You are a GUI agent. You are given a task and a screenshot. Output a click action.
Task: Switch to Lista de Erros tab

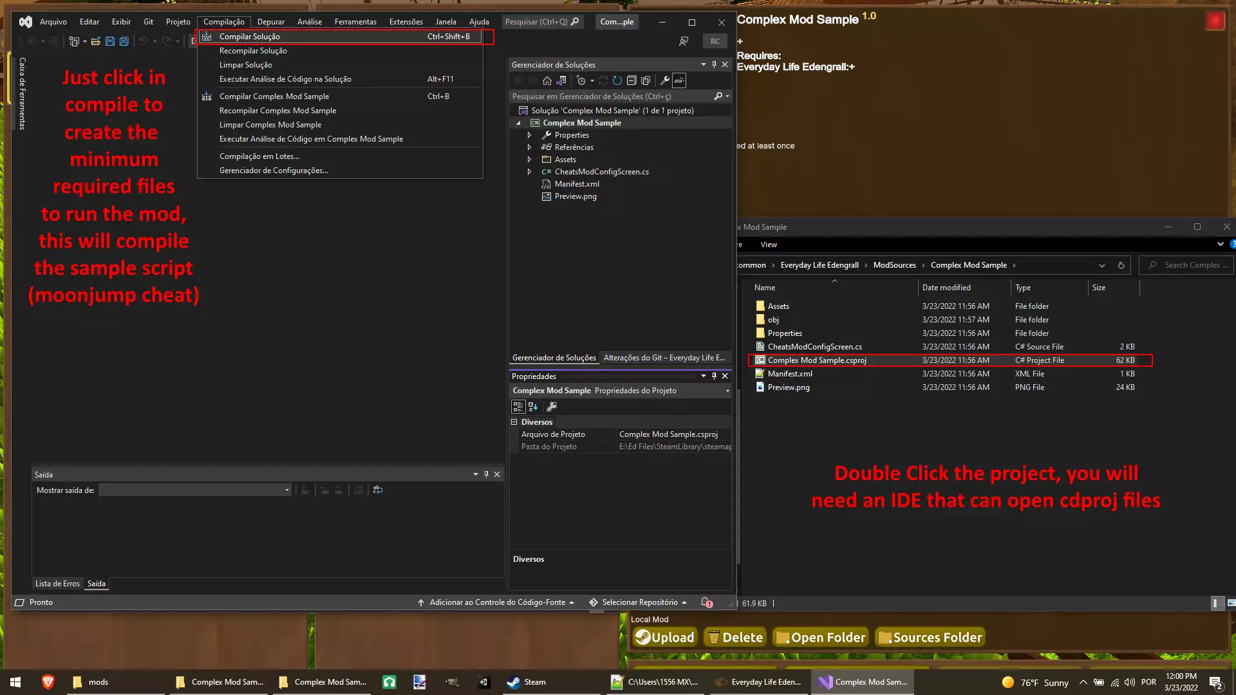(x=57, y=584)
